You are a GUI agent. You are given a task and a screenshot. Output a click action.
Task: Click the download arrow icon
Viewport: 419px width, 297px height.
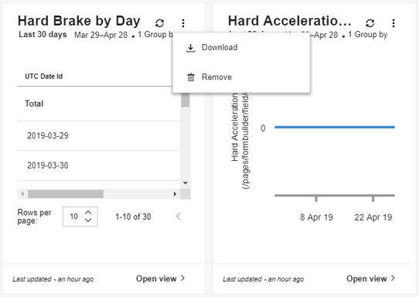(190, 48)
